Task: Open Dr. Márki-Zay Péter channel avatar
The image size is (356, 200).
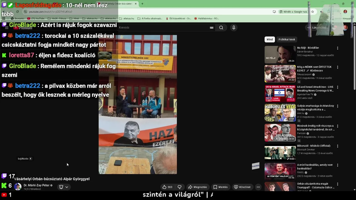Action: coord(18,187)
